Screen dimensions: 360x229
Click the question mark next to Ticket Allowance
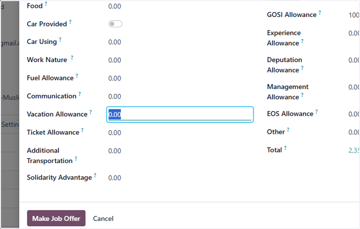tap(82, 130)
